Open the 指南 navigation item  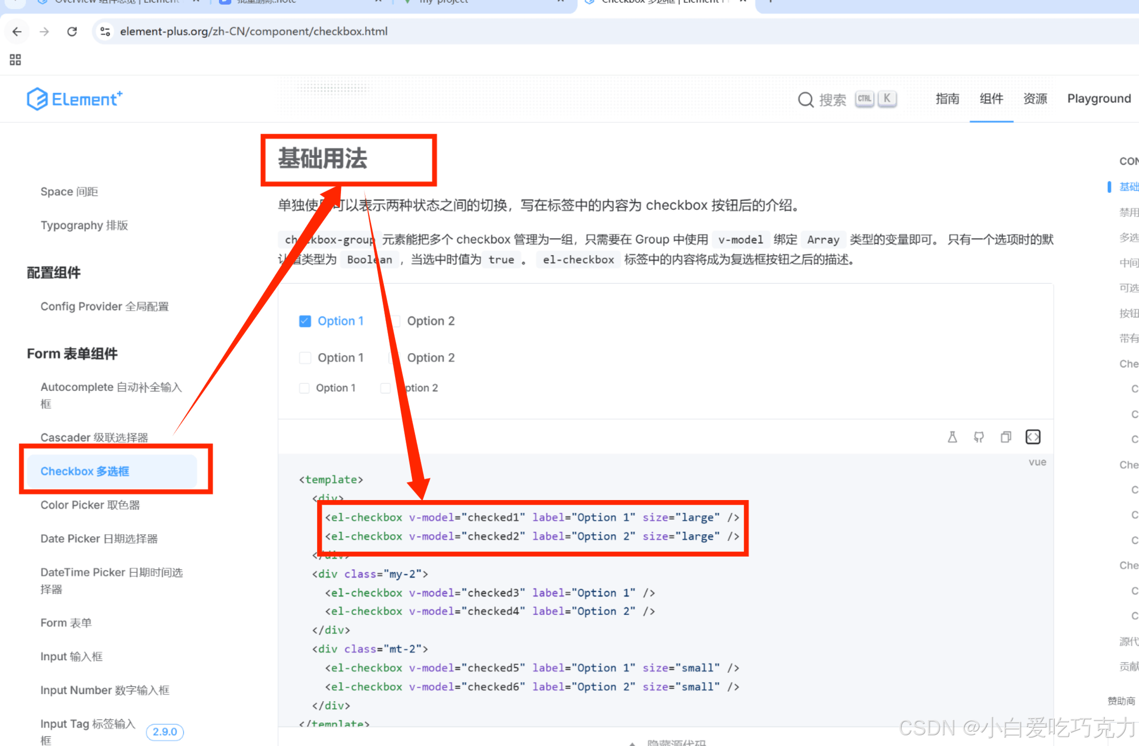click(947, 98)
